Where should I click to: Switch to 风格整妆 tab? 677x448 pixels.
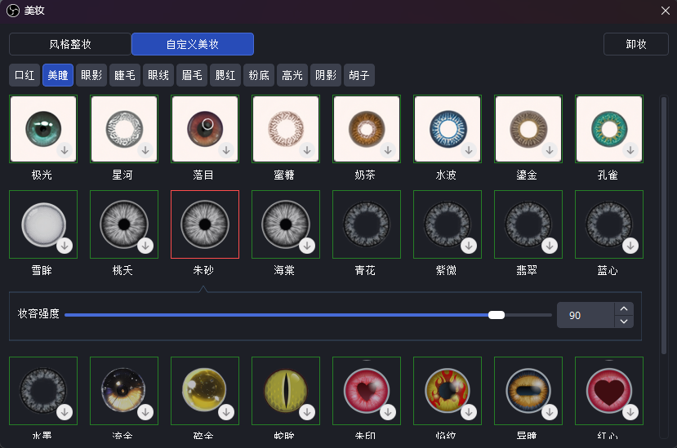coord(70,44)
